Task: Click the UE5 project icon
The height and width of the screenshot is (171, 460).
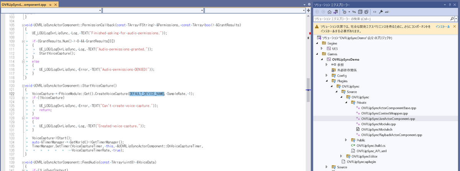Action: [329, 49]
